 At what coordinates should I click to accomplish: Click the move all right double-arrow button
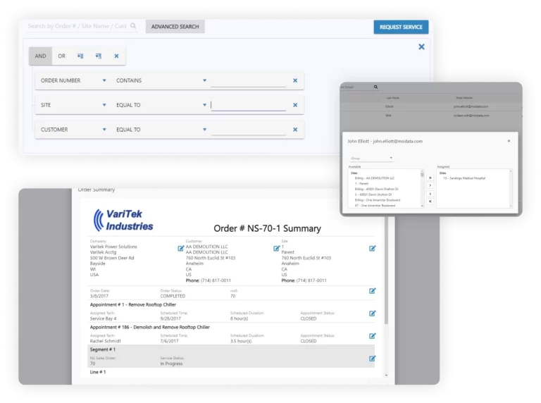coord(430,178)
